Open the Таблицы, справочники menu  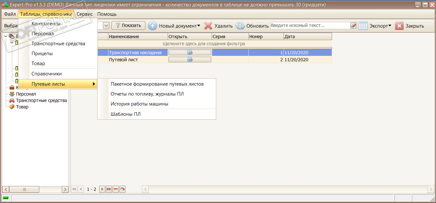(46, 14)
